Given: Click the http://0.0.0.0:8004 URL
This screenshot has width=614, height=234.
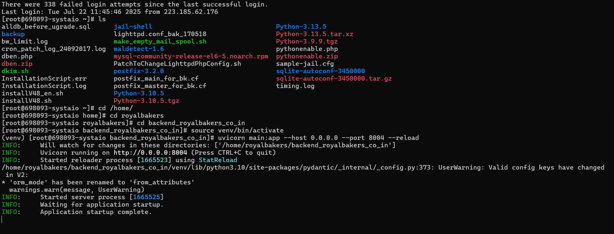Looking at the screenshot, I should coord(150,153).
